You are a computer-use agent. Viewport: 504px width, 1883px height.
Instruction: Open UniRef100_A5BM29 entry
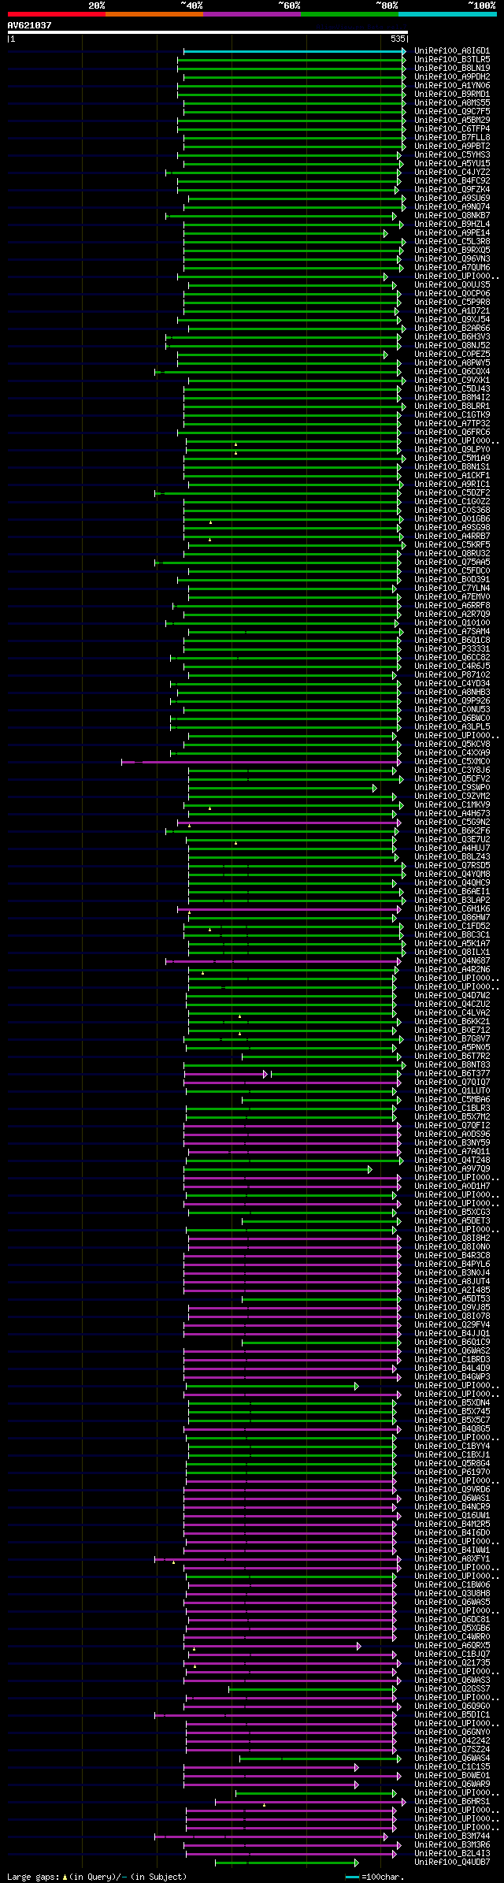pos(452,121)
